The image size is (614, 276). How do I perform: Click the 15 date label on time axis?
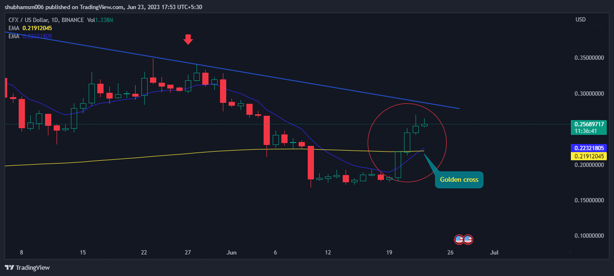tap(83, 252)
